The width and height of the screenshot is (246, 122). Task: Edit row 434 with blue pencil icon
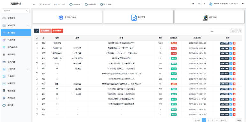click(231, 74)
